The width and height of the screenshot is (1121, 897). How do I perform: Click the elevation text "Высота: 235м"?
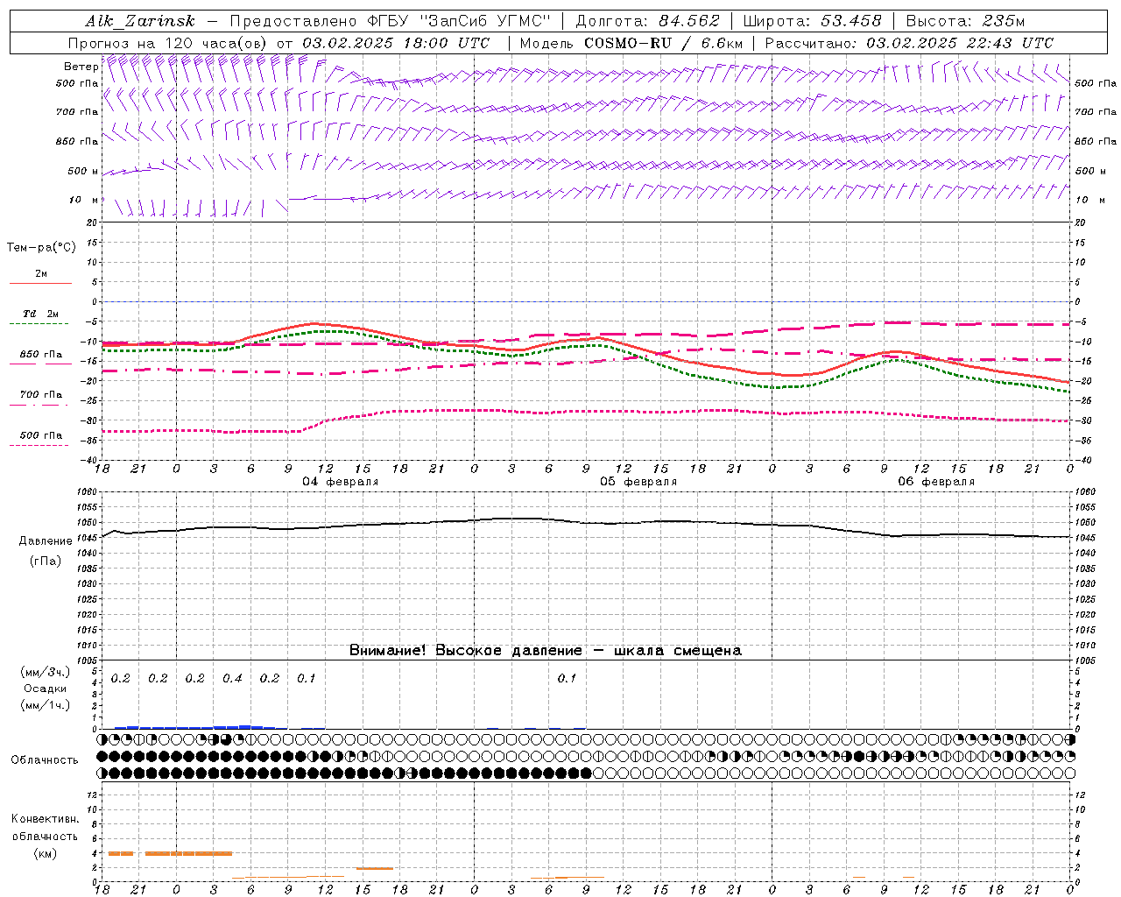tap(965, 21)
